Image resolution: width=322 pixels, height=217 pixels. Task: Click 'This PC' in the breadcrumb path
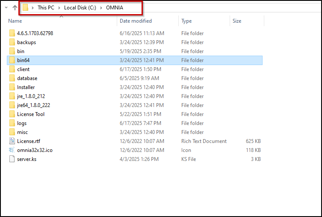pyautogui.click(x=46, y=8)
